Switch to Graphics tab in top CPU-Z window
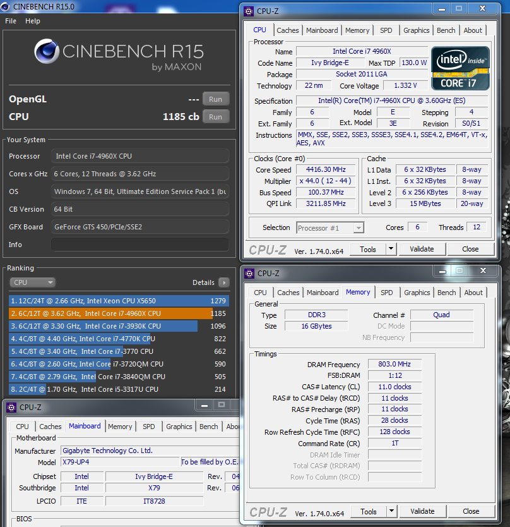Viewport: 510px width, 527px height. 417,30
